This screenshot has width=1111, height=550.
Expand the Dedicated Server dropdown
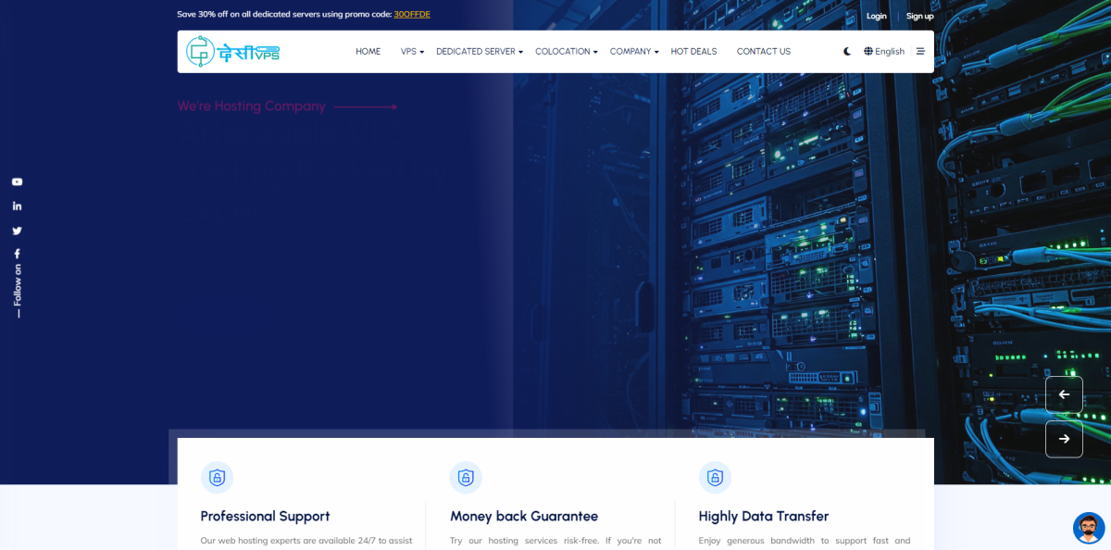pos(480,52)
